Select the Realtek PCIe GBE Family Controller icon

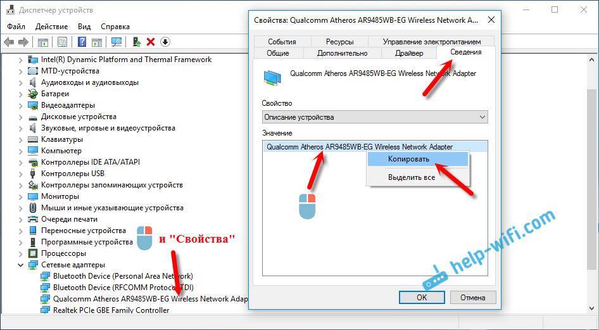(x=45, y=310)
